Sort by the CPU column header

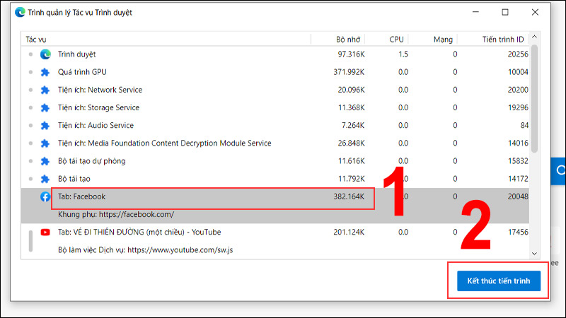[396, 39]
